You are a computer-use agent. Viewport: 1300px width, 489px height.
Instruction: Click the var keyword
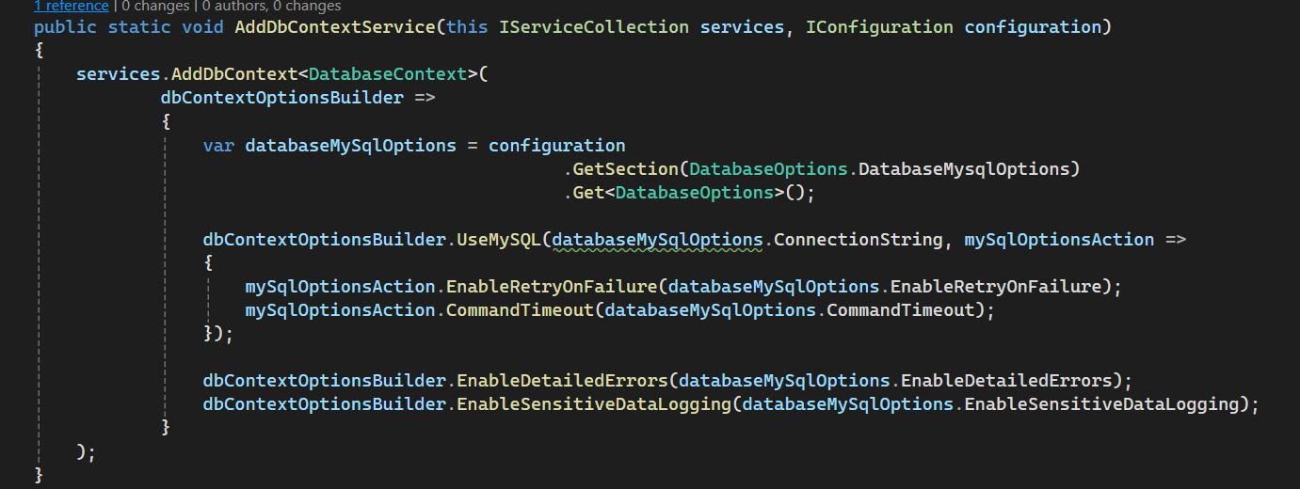[x=218, y=146]
